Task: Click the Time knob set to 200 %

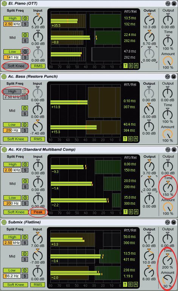Action: point(168,260)
